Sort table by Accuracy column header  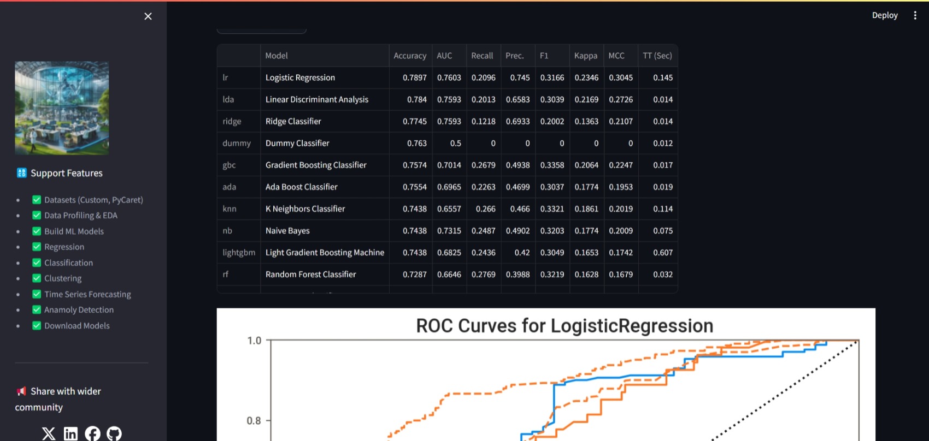409,56
